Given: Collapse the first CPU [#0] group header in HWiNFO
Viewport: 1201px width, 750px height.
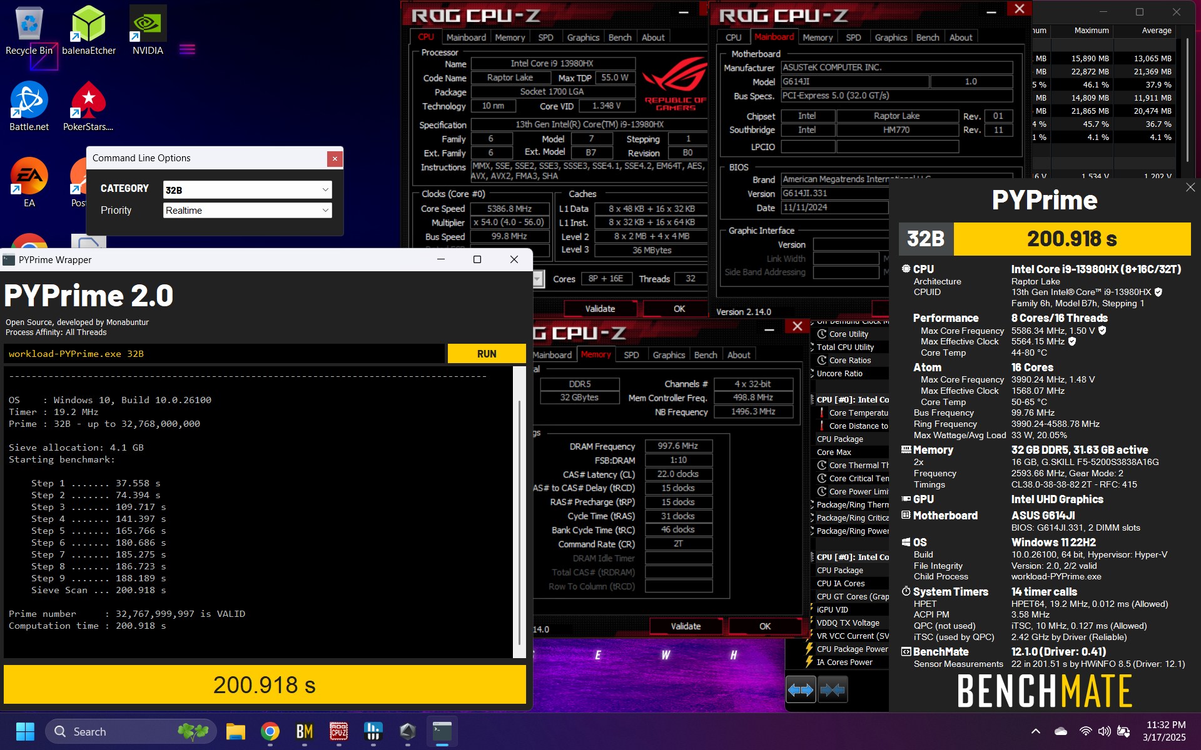Looking at the screenshot, I should [813, 400].
